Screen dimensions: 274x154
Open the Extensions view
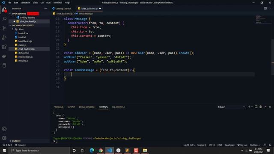coord(4,47)
